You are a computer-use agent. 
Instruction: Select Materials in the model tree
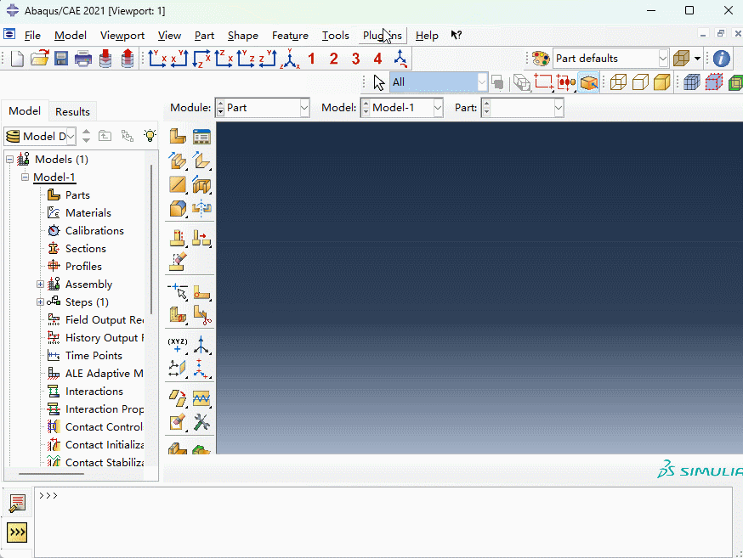pyautogui.click(x=88, y=213)
